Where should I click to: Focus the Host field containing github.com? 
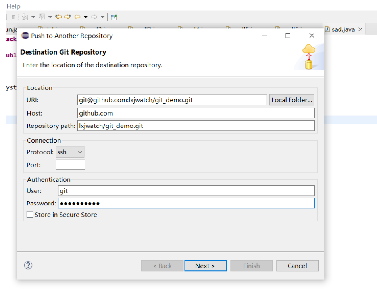point(196,113)
